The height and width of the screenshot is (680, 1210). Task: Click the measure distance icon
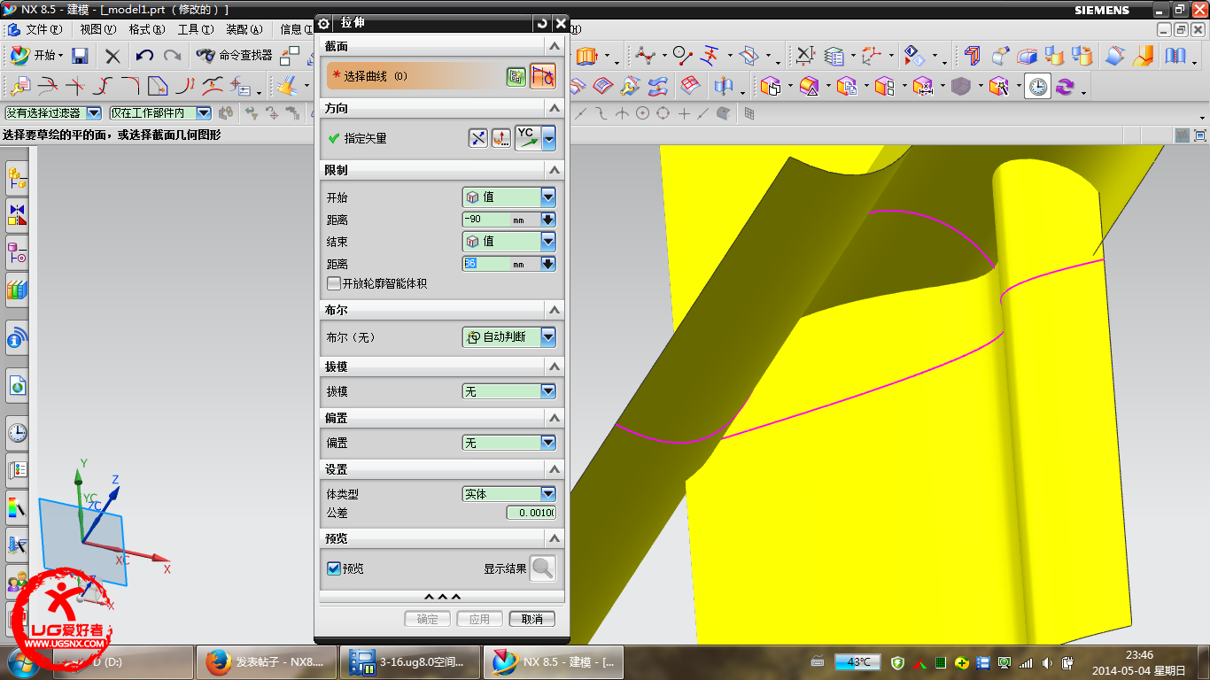(x=804, y=56)
